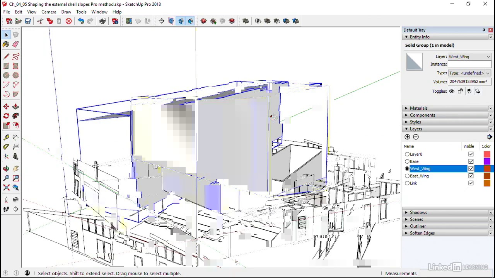
Task: Activate the Push/Pull tool
Action: pyautogui.click(x=15, y=107)
